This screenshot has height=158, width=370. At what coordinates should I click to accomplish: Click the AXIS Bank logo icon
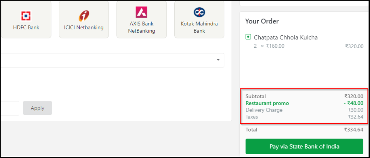coord(141,12)
